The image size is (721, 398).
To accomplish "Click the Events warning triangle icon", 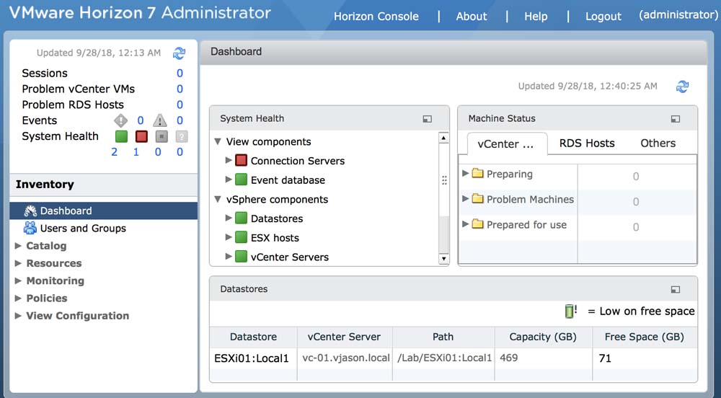I will [161, 121].
